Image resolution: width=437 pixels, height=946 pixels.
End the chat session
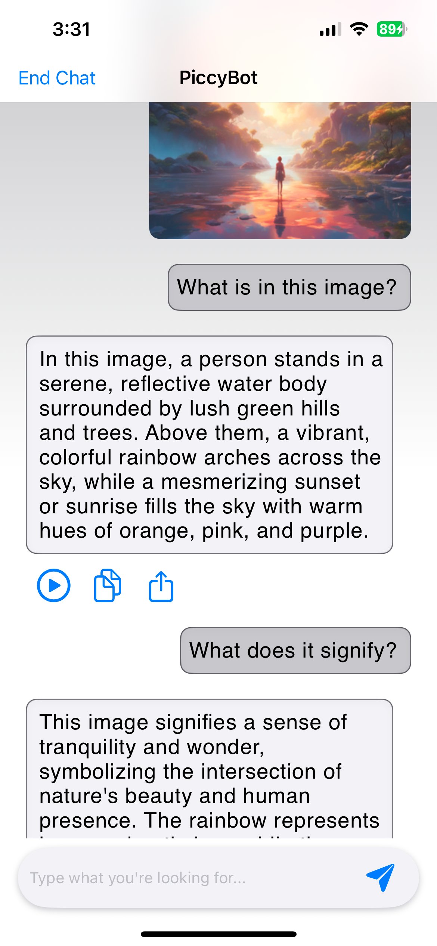point(57,78)
